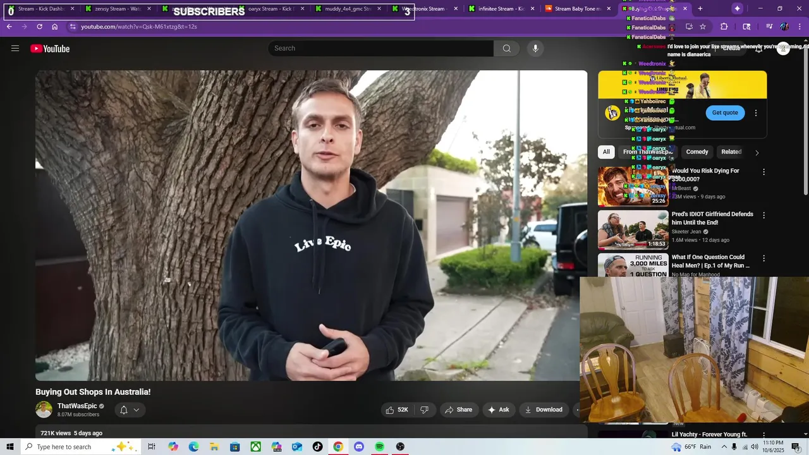Open options for What If One Question video
Screen dimensions: 809x455
[763, 258]
